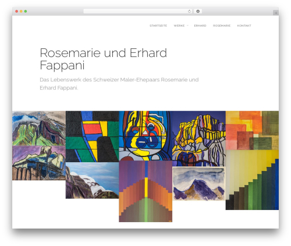This screenshot has height=246, width=291.
Task: Open the snowy mountain with blue sky painting
Action: coord(92,180)
